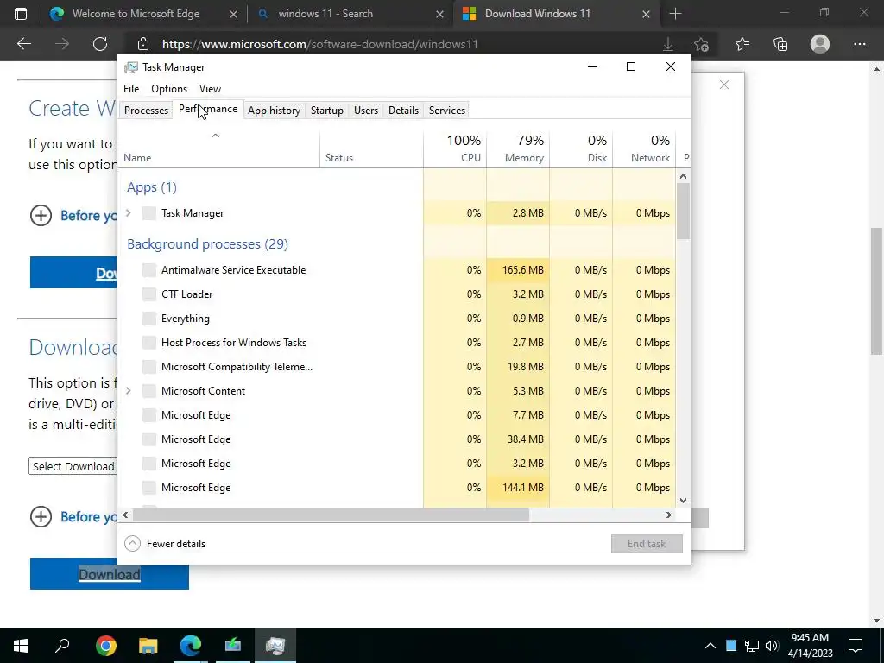Launch Chrome from the taskbar
The width and height of the screenshot is (884, 663).
point(105,646)
